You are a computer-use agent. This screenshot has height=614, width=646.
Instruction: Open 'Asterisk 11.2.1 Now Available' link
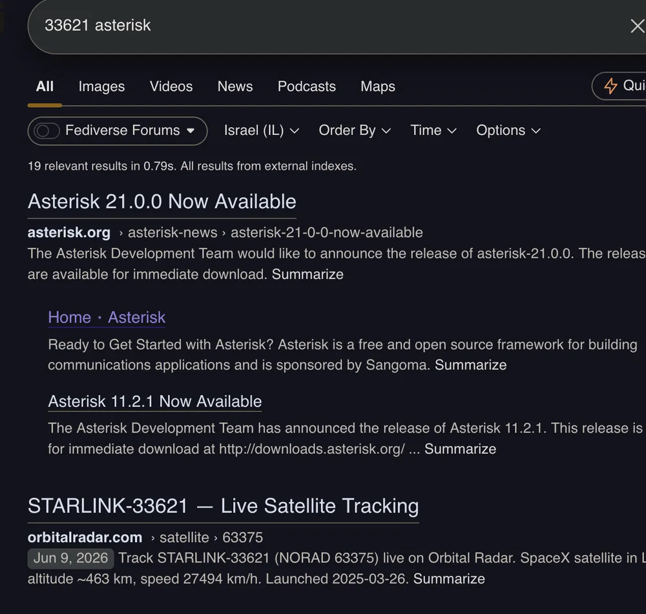(155, 402)
